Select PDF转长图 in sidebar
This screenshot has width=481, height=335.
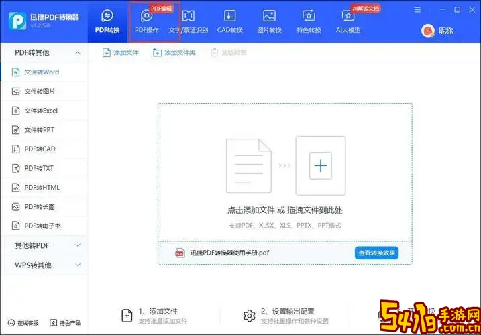tap(44, 207)
